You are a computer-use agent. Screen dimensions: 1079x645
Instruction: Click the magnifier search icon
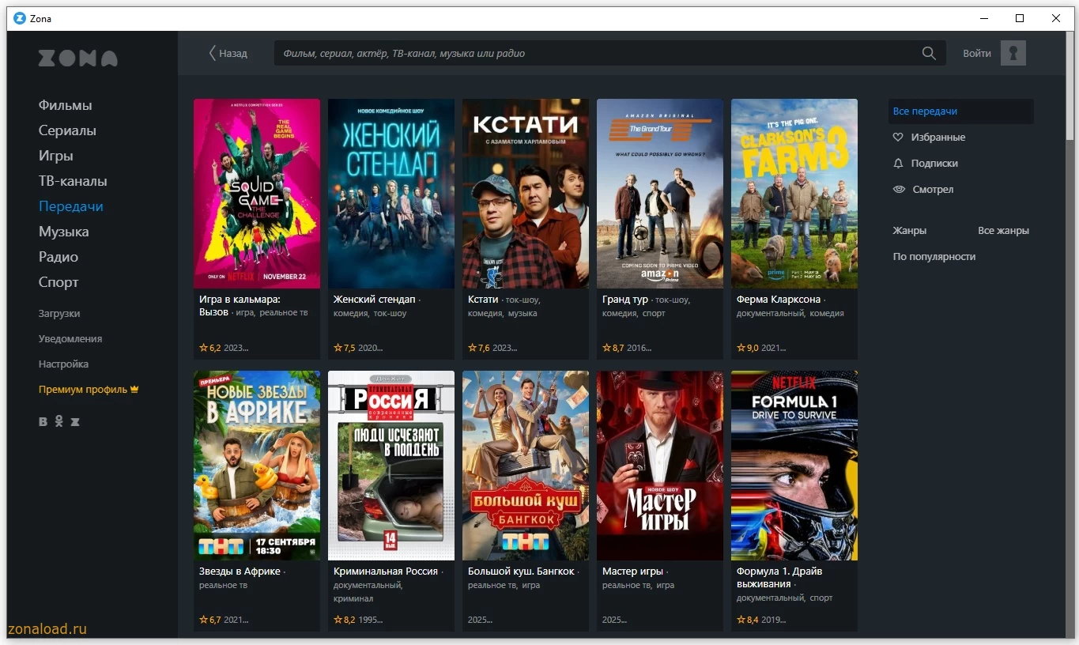(x=929, y=54)
